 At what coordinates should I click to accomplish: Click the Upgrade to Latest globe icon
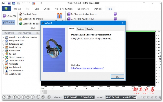click(21, 24)
